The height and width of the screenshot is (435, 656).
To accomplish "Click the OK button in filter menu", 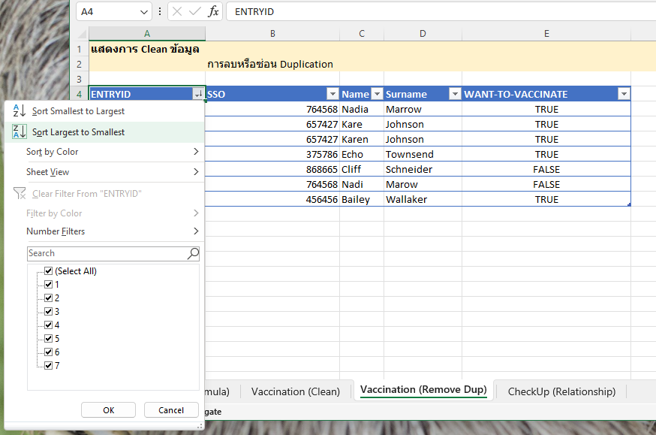I will point(108,410).
